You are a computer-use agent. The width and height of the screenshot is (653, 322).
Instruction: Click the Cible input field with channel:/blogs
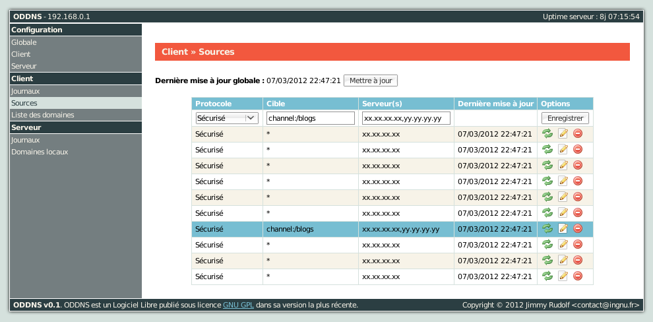pos(310,118)
